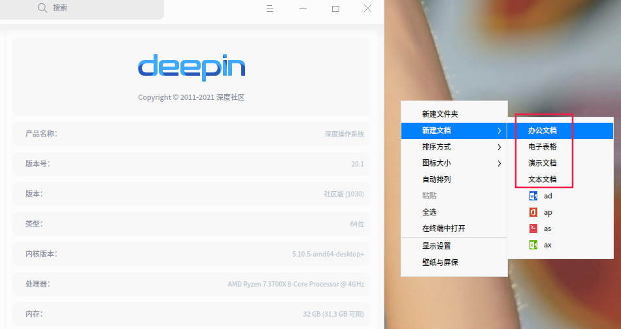
Task: Open 显示设置 from the context menu
Action: click(x=454, y=246)
